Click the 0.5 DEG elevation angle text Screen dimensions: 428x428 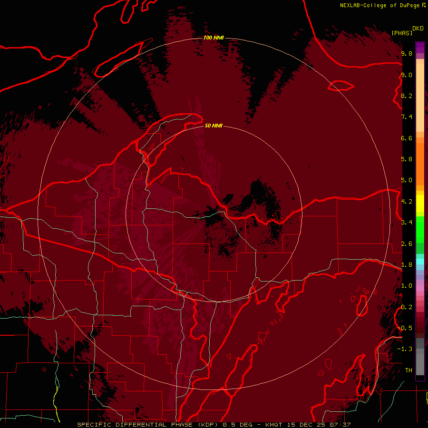(237, 425)
